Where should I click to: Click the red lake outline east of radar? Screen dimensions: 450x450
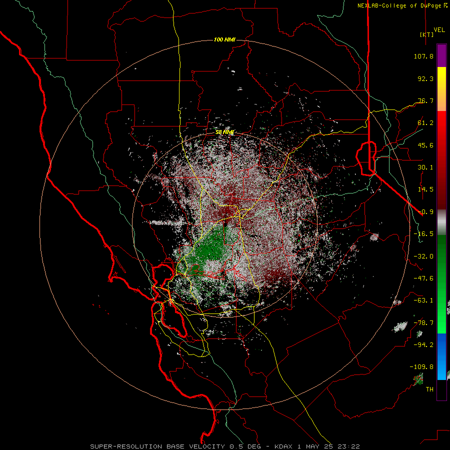coord(366,158)
